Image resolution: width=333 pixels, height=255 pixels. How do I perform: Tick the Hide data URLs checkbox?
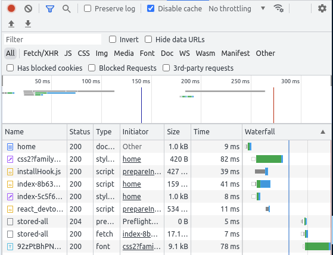148,39
